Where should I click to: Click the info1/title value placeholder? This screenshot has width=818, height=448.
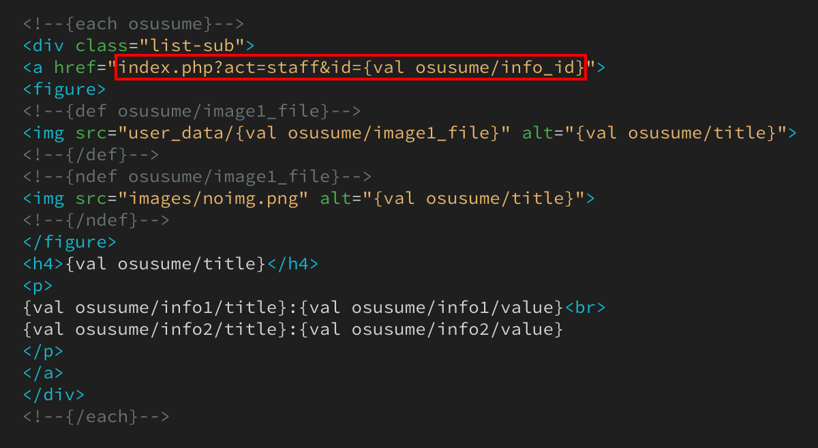[x=155, y=308]
